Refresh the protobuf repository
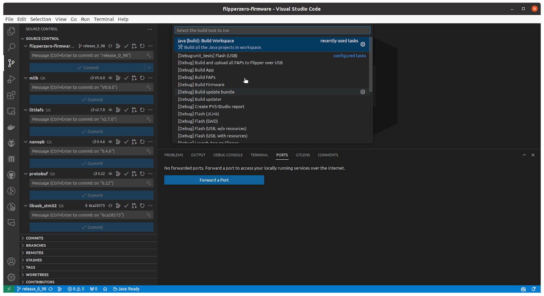Image resolution: width=544 pixels, height=296 pixels. [x=142, y=174]
